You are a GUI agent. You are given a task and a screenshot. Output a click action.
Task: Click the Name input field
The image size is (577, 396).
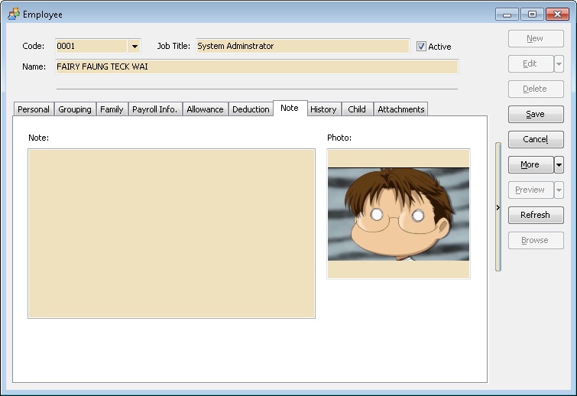[x=256, y=67]
